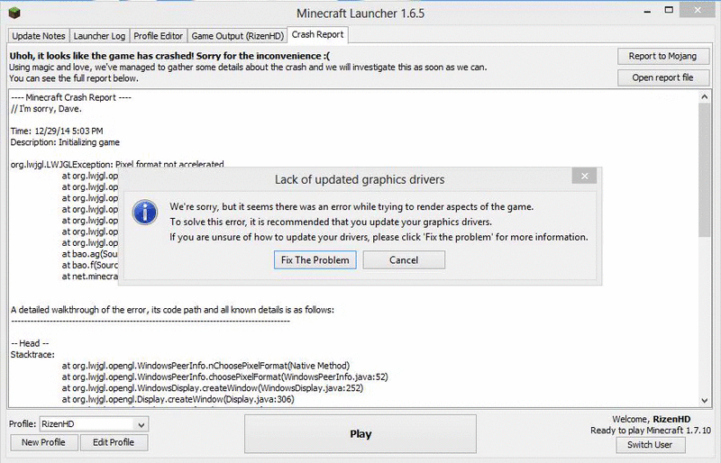The image size is (721, 463).
Task: Close the Minecraft Launcher window
Action: pyautogui.click(x=698, y=10)
